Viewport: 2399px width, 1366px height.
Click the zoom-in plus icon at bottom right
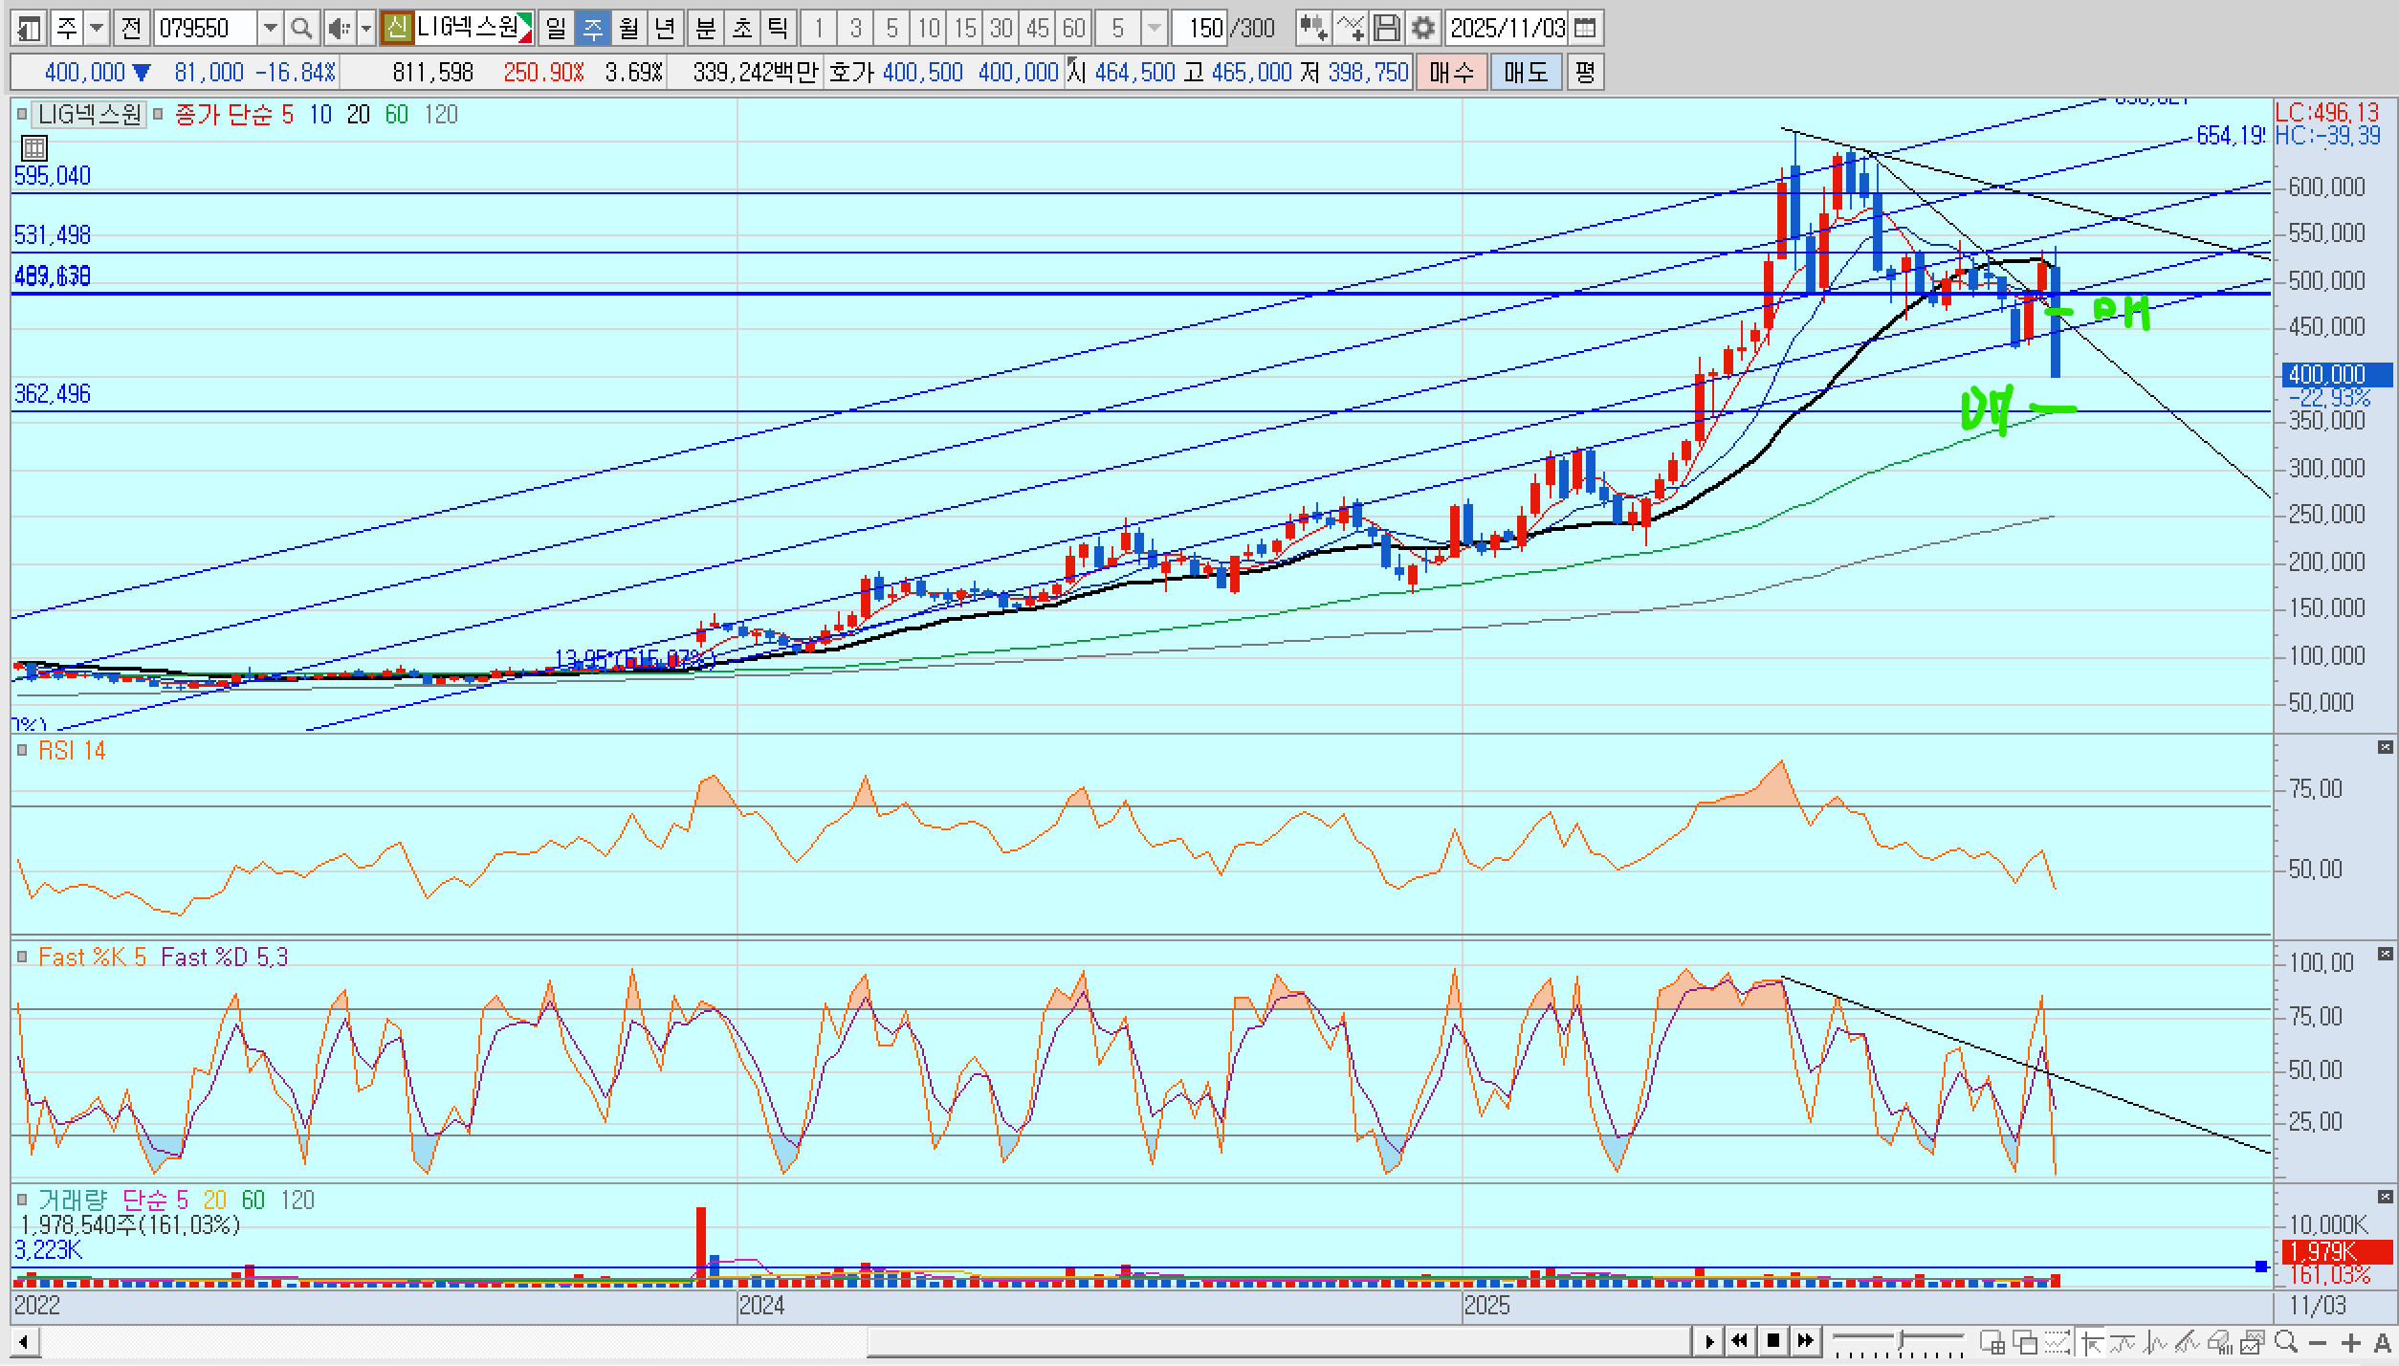click(x=2352, y=1342)
